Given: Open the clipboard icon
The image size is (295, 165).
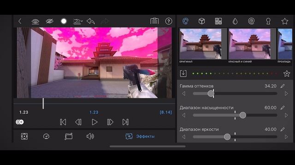Looking at the screenshot, I should pos(154,21).
